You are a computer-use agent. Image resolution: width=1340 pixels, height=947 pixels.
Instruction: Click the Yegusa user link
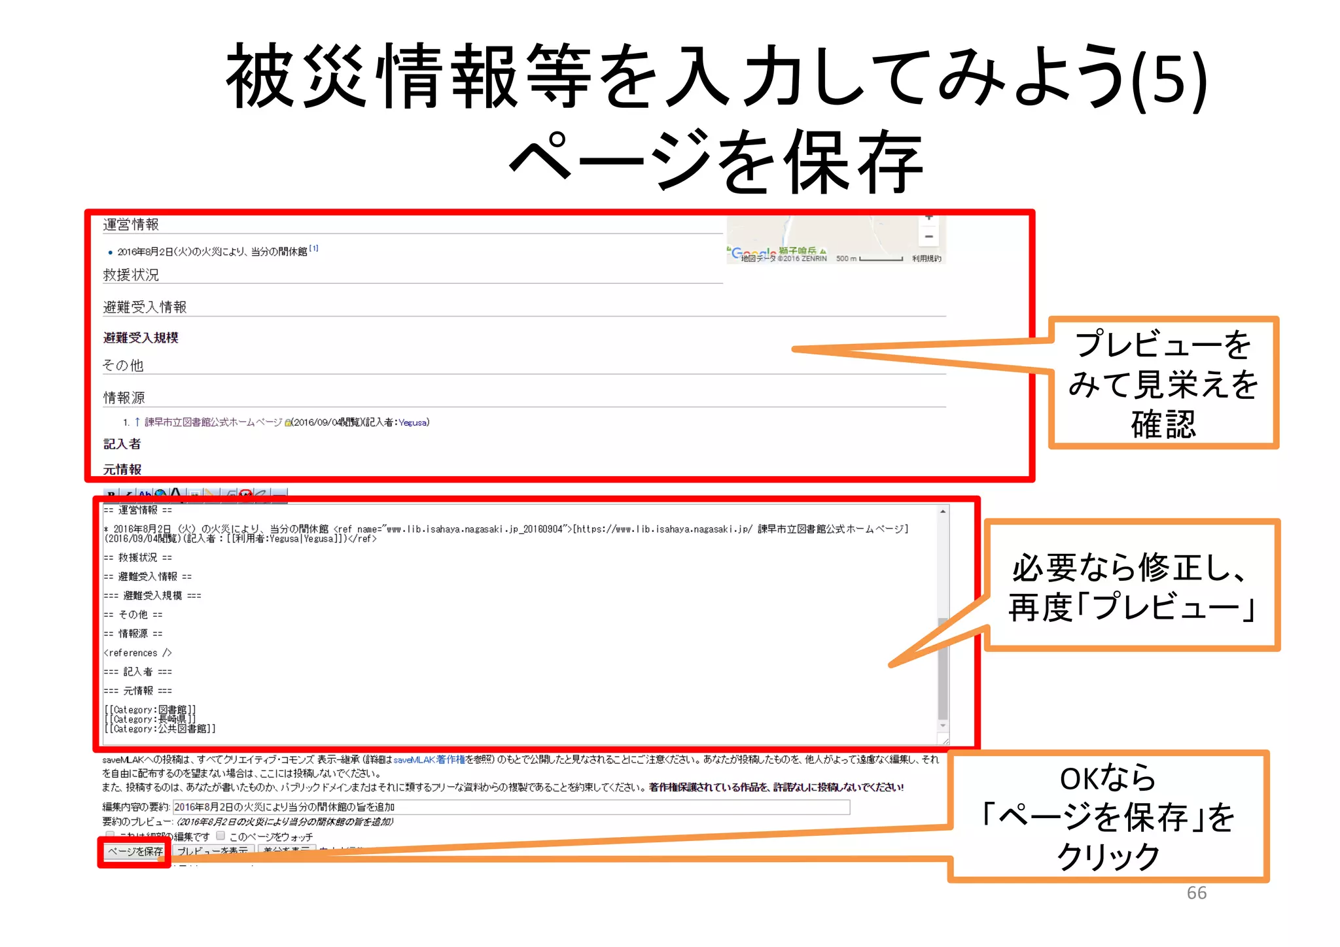point(412,422)
